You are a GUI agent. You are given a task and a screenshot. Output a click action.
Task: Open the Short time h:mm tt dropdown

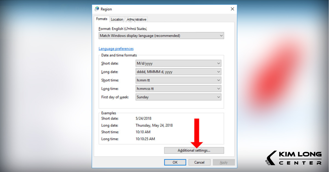click(178, 80)
